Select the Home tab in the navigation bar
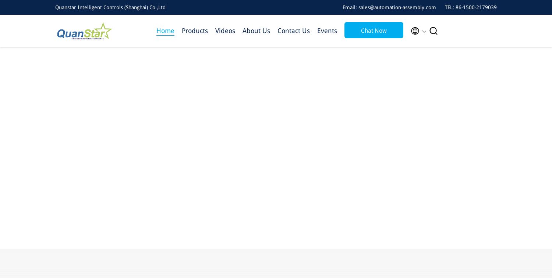The width and height of the screenshot is (552, 278). click(x=165, y=31)
